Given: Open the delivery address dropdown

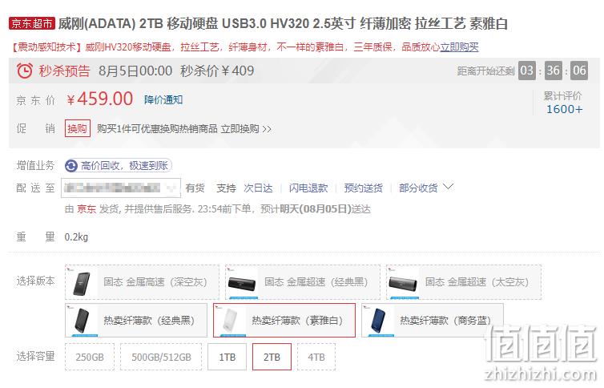Looking at the screenshot, I should (121, 188).
